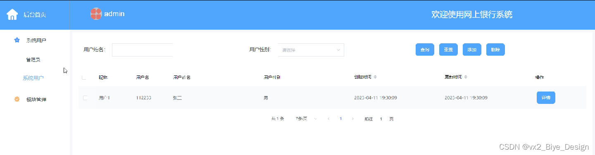The width and height of the screenshot is (595, 155).
Task: Check the row checkbox for 用户1
Action: 85,98
